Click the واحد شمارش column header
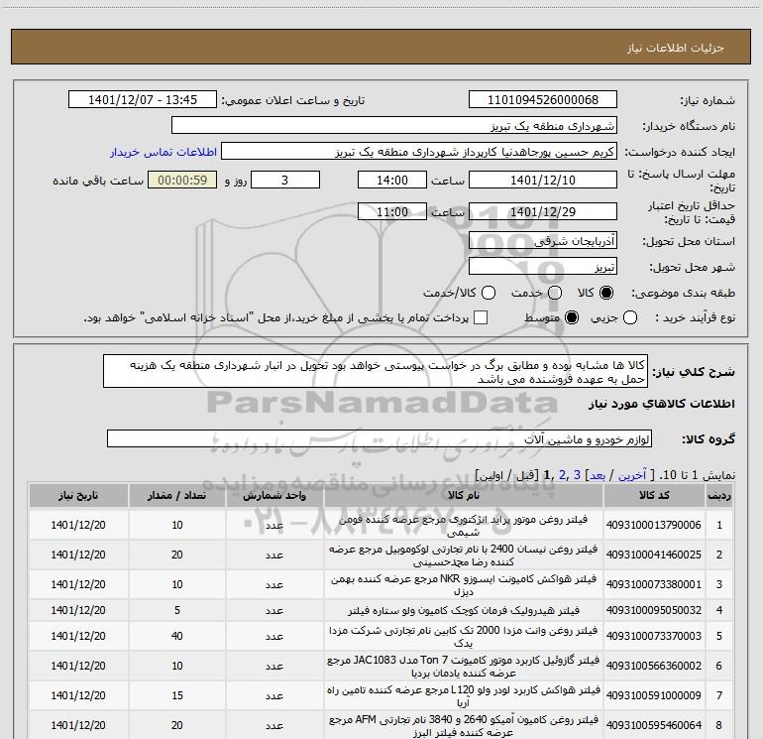Screen dimensions: 763x739 point(274,495)
